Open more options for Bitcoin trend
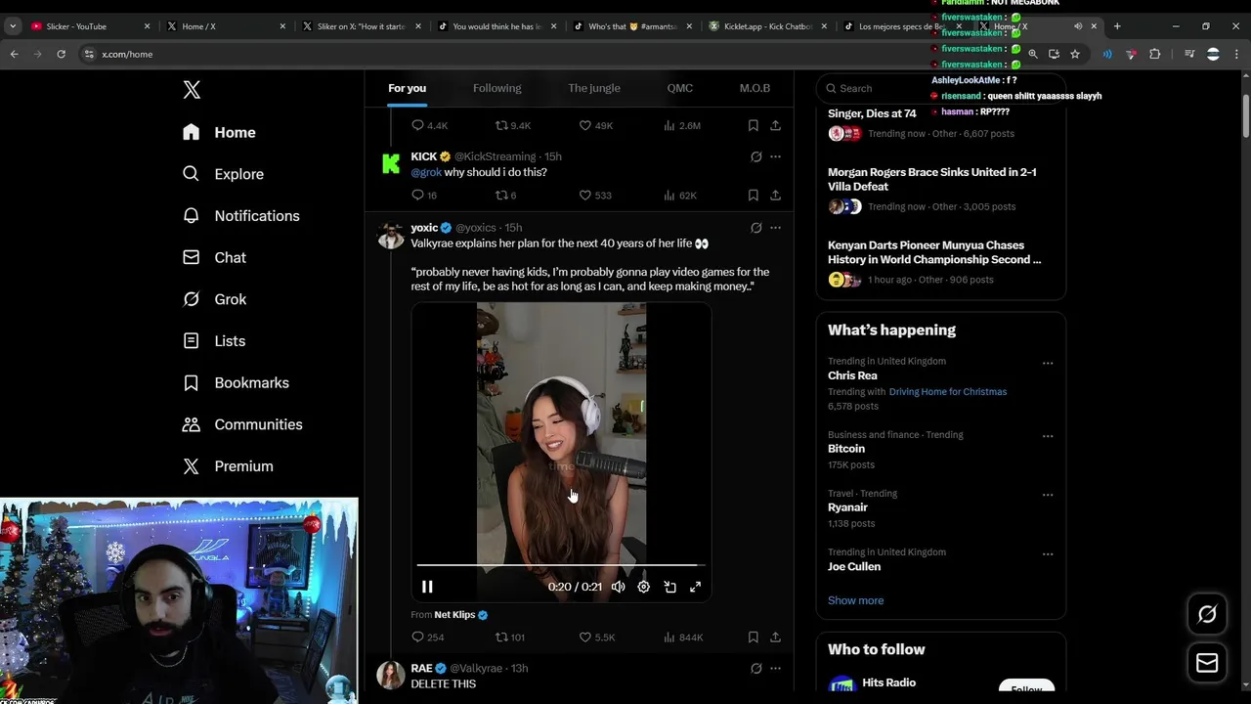Viewport: 1251px width, 704px height. click(x=1048, y=436)
